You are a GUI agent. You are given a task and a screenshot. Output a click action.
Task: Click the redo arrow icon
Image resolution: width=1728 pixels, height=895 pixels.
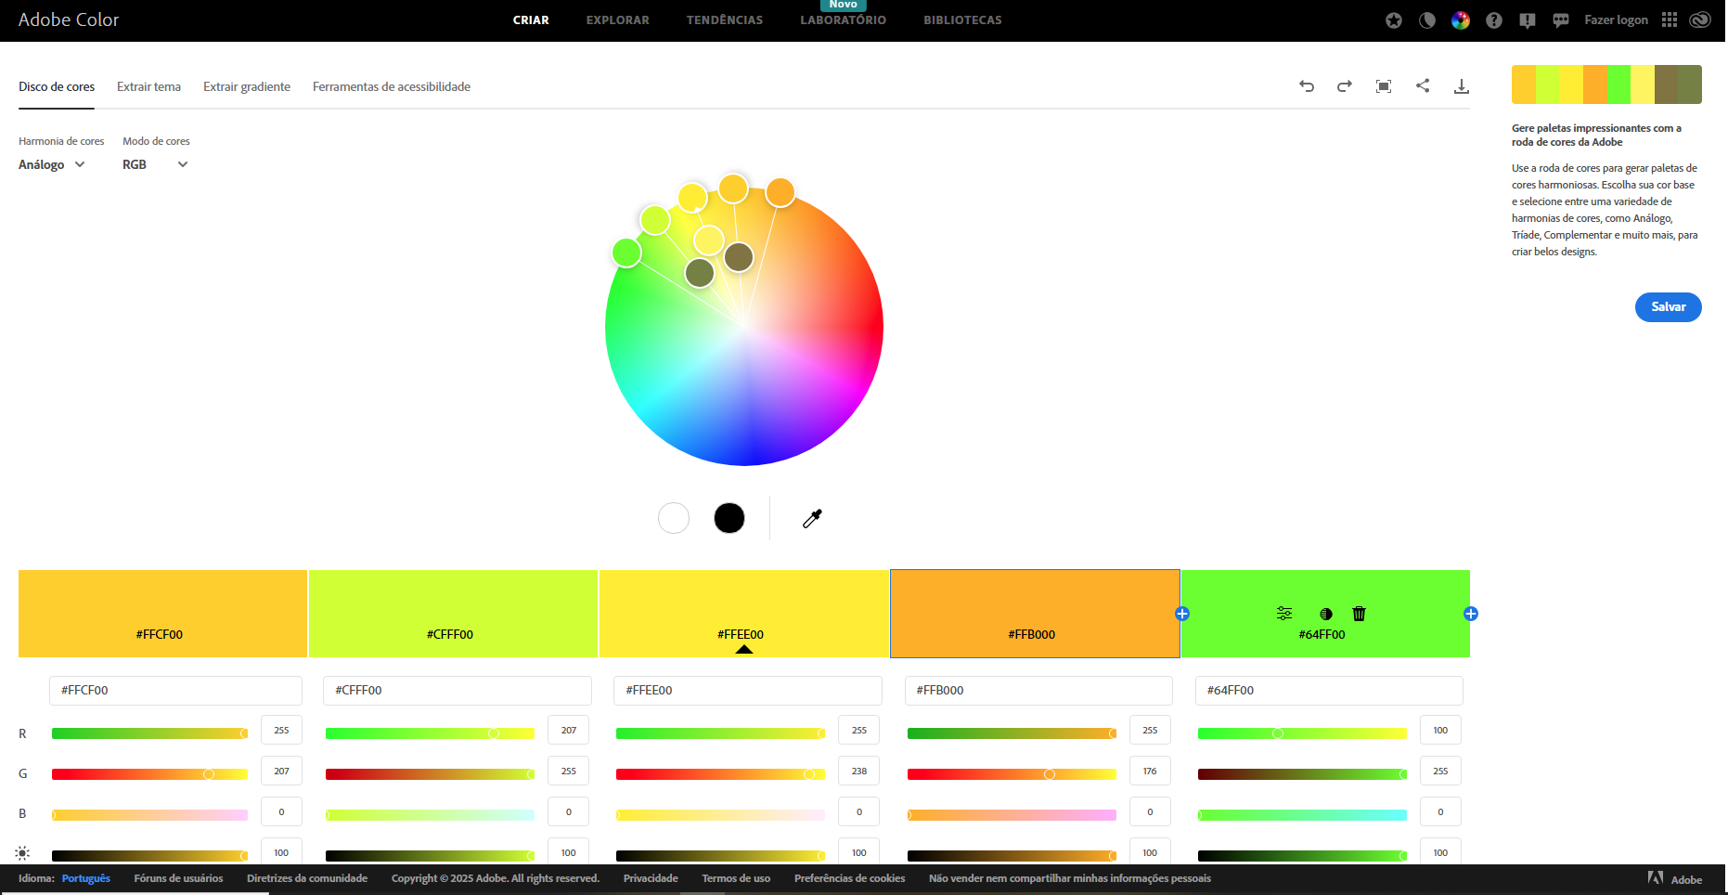click(1345, 86)
